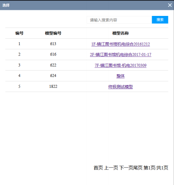Screen dimensions: 174x185
Task: Select the 编号 column header
Action: (19, 33)
